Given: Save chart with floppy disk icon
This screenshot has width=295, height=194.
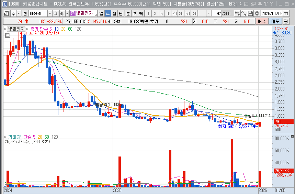Looking at the screenshot, I should [250, 13].
